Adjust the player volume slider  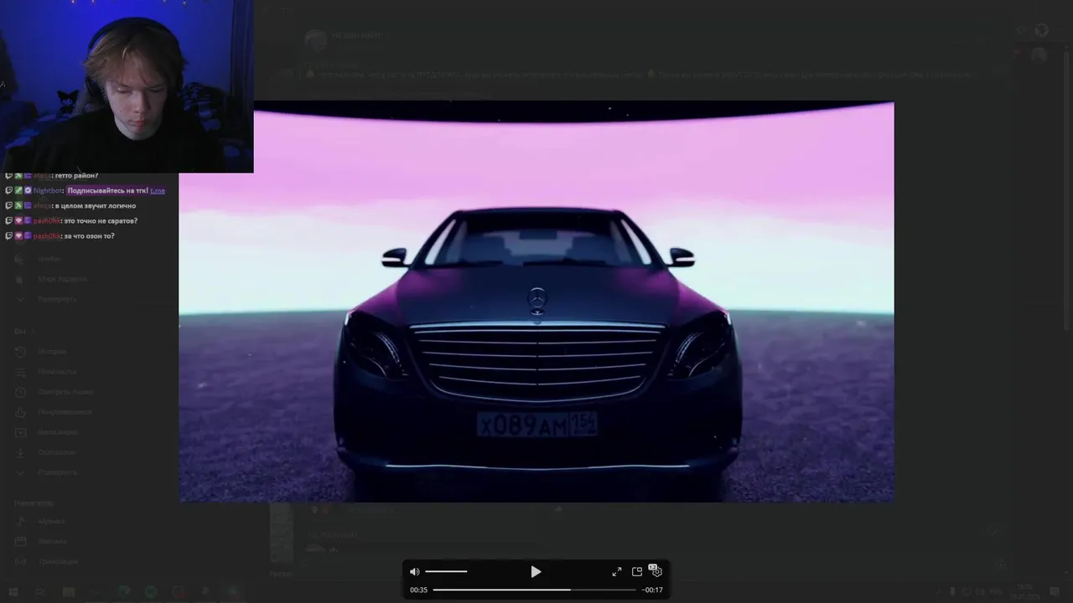(446, 571)
